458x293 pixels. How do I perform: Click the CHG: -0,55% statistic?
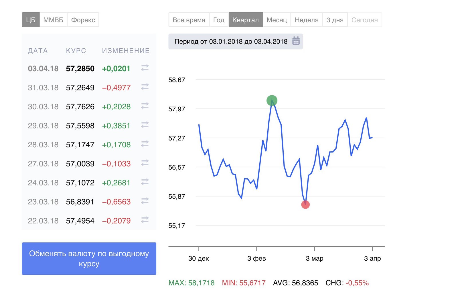pos(347,283)
